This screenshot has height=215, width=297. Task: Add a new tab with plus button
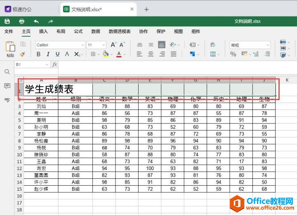[146, 9]
